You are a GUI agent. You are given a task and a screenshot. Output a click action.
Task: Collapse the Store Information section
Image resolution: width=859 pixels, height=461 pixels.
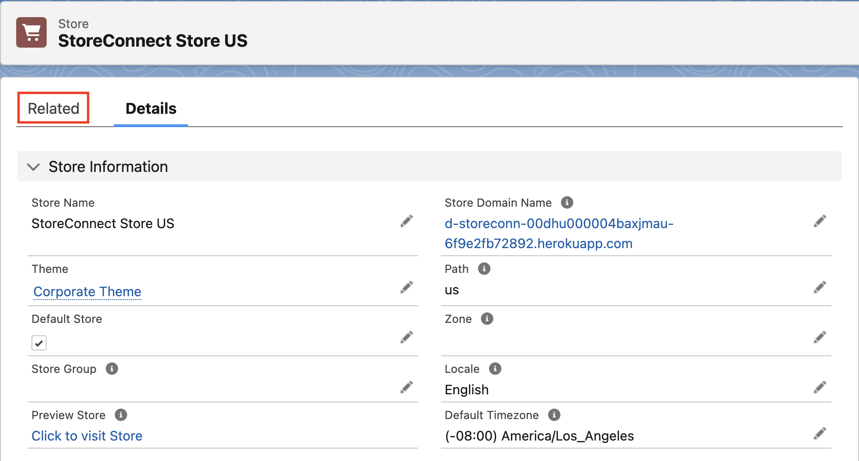click(x=33, y=167)
